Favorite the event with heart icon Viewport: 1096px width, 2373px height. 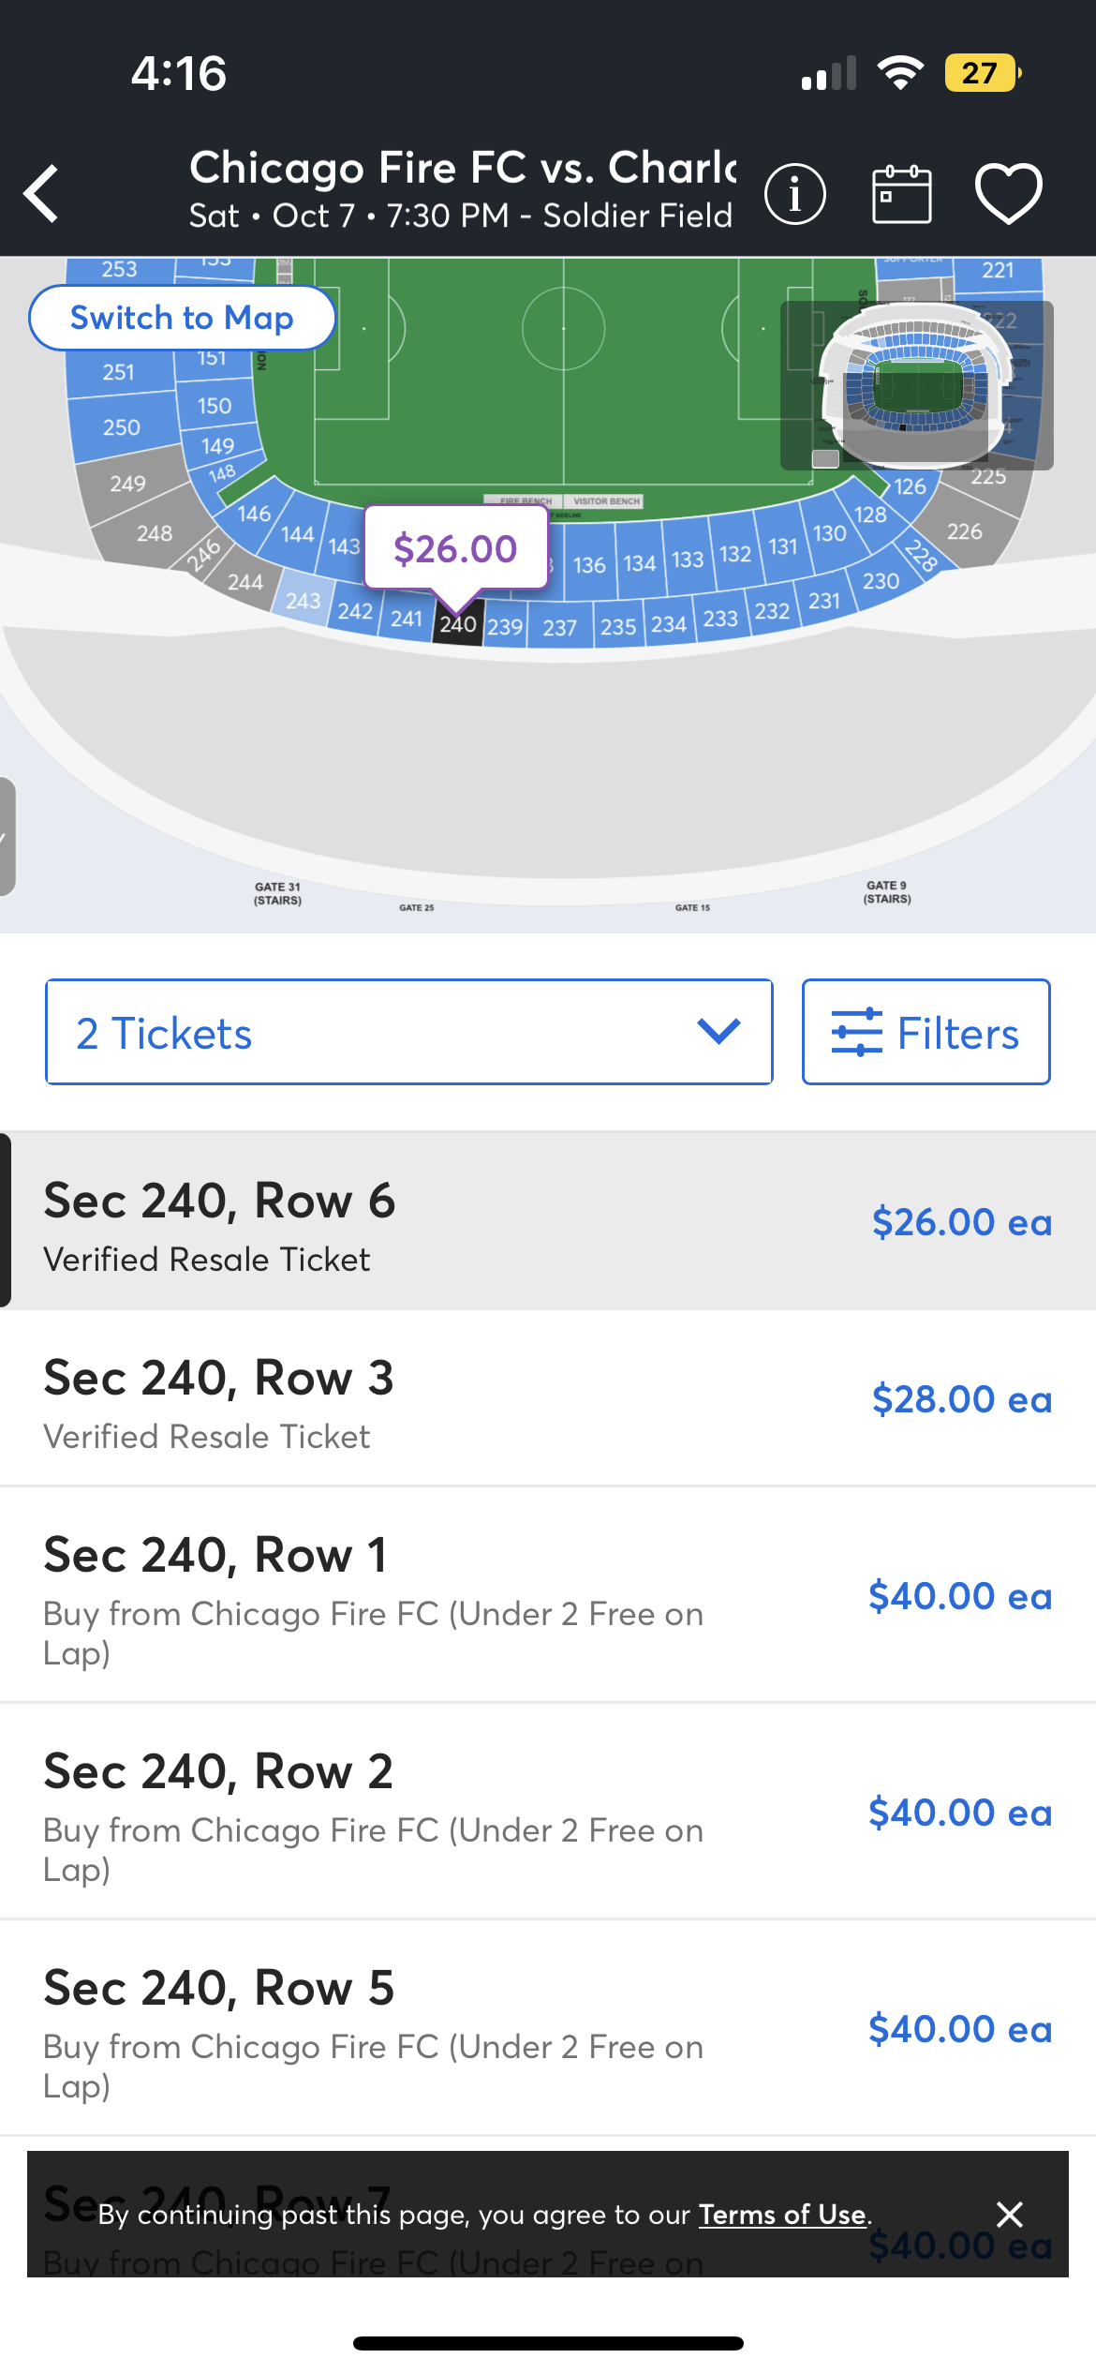(1009, 194)
